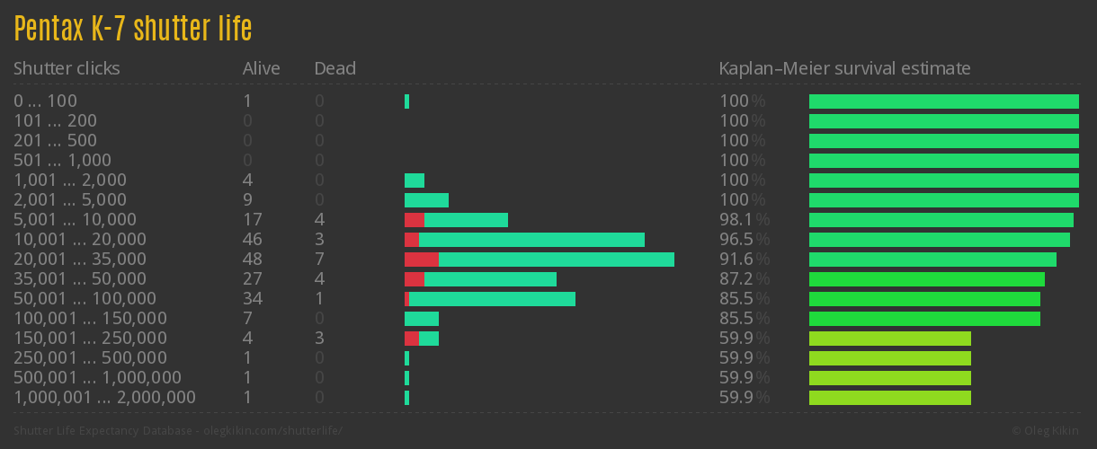1097x449 pixels.
Task: Select the 'Dead' column header
Action: pyautogui.click(x=334, y=68)
